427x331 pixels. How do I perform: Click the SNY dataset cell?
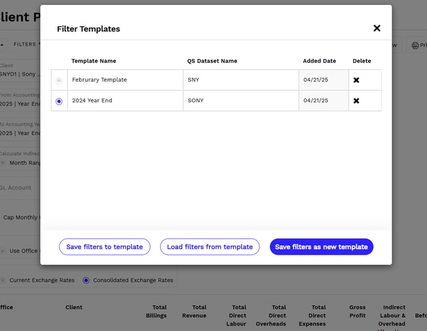[x=241, y=80]
